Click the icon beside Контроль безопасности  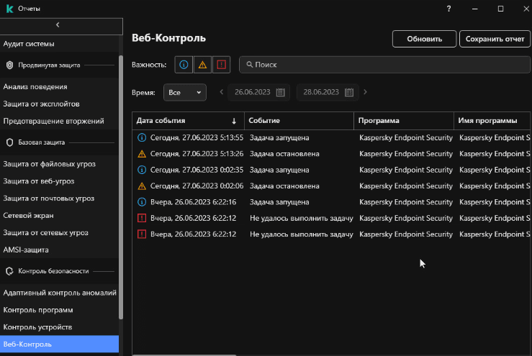[10, 271]
